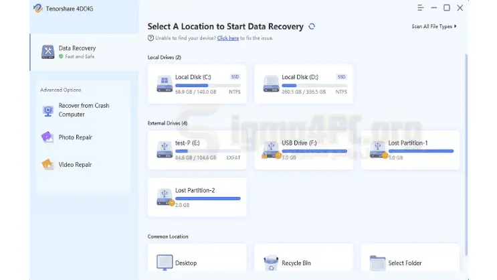Choose the Recycle Bin common location
The height and width of the screenshot is (280, 497).
point(304,258)
